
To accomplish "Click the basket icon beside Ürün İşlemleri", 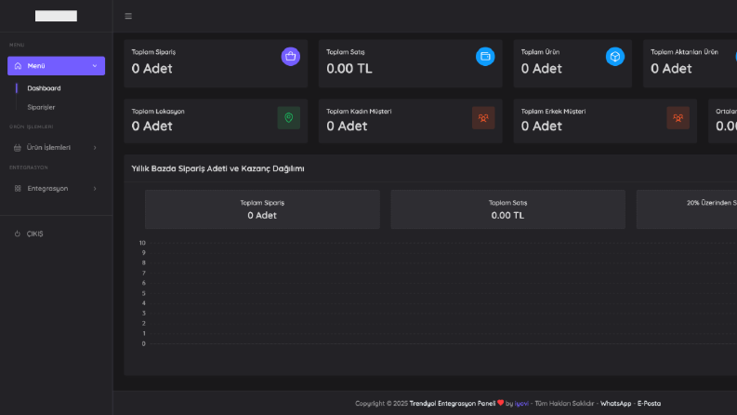I will (18, 148).
